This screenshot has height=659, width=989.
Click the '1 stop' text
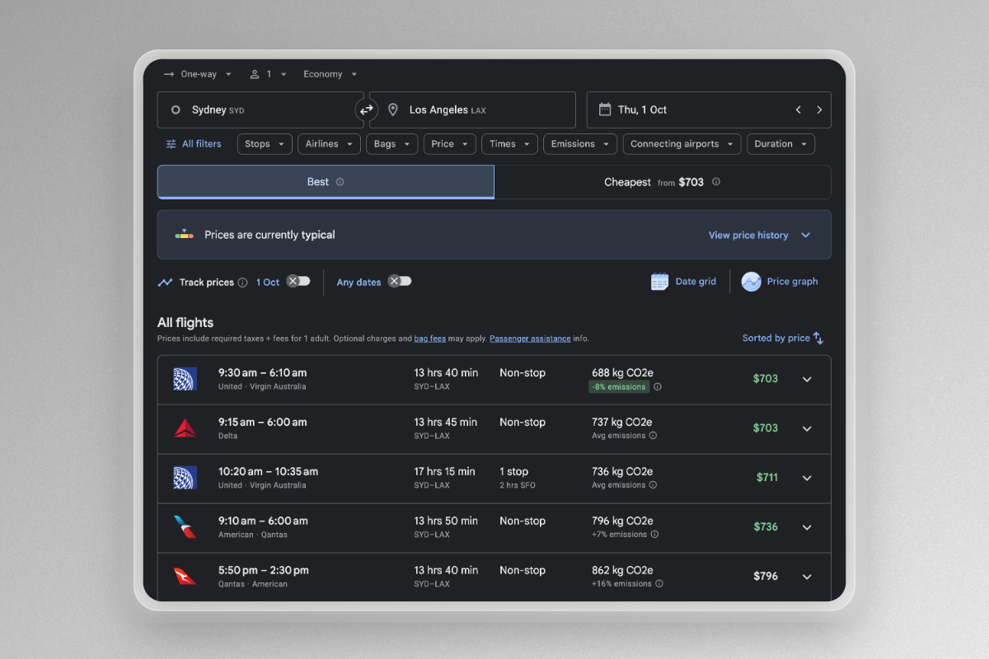coord(513,472)
